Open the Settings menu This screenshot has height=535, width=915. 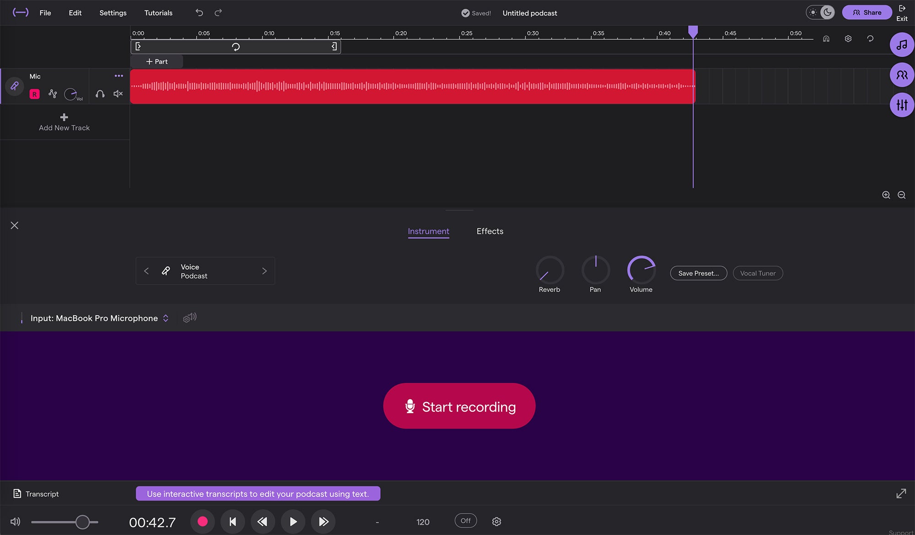[x=113, y=13]
